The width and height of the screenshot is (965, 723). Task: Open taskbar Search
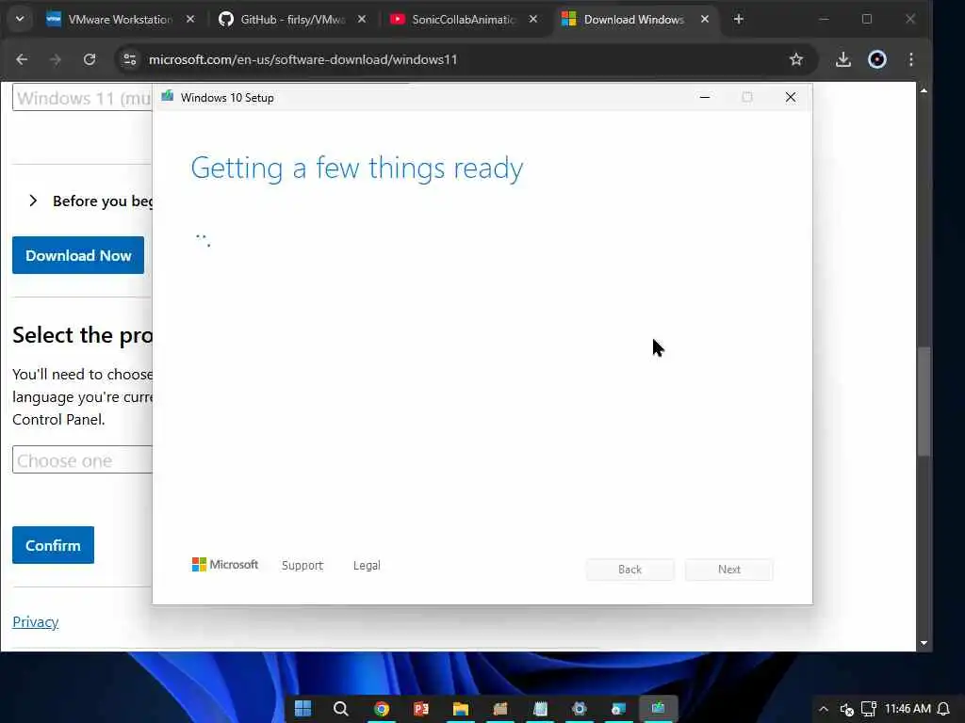[341, 709]
